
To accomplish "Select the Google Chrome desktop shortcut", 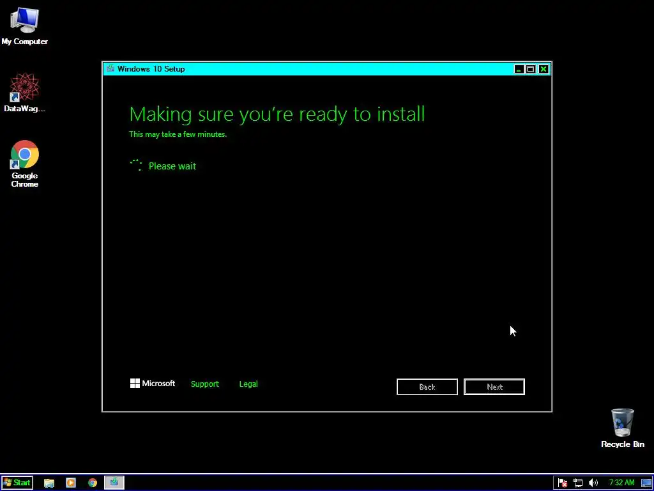I will click(x=24, y=164).
